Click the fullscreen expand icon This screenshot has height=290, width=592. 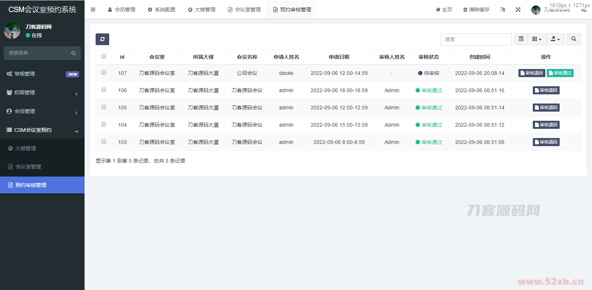pos(518,10)
